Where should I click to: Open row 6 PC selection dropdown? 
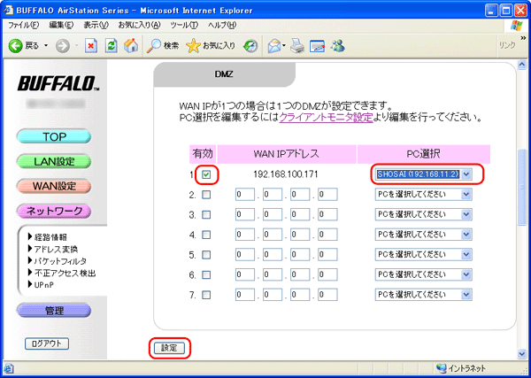tap(423, 274)
